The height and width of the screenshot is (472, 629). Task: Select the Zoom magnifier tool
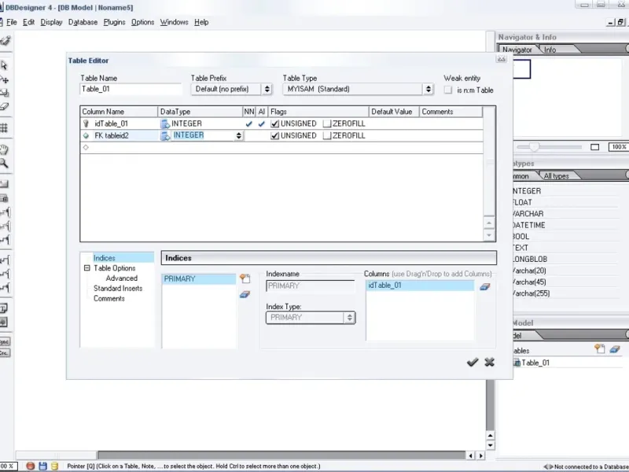pos(4,164)
